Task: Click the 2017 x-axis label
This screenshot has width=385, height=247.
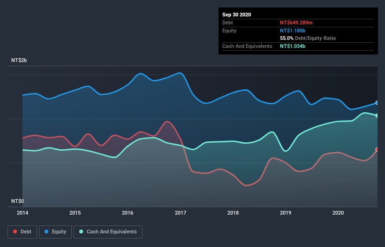Action: (181, 213)
